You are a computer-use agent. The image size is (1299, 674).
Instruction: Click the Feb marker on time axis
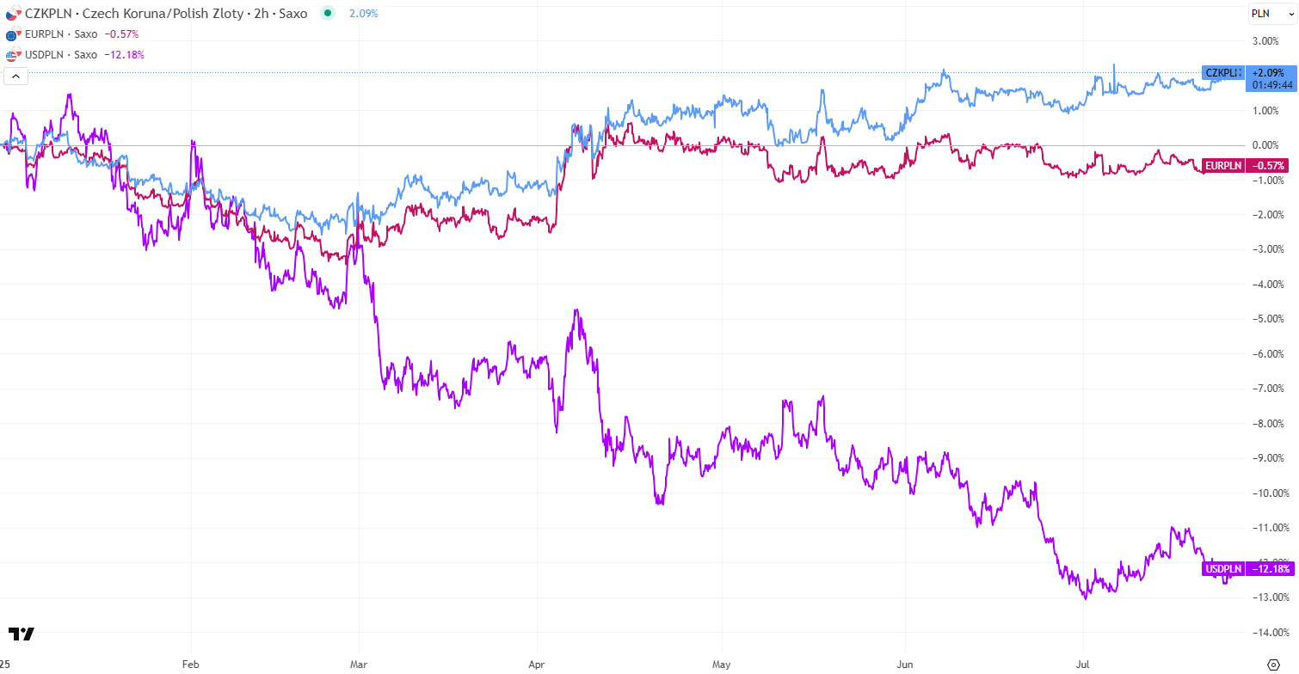click(191, 664)
